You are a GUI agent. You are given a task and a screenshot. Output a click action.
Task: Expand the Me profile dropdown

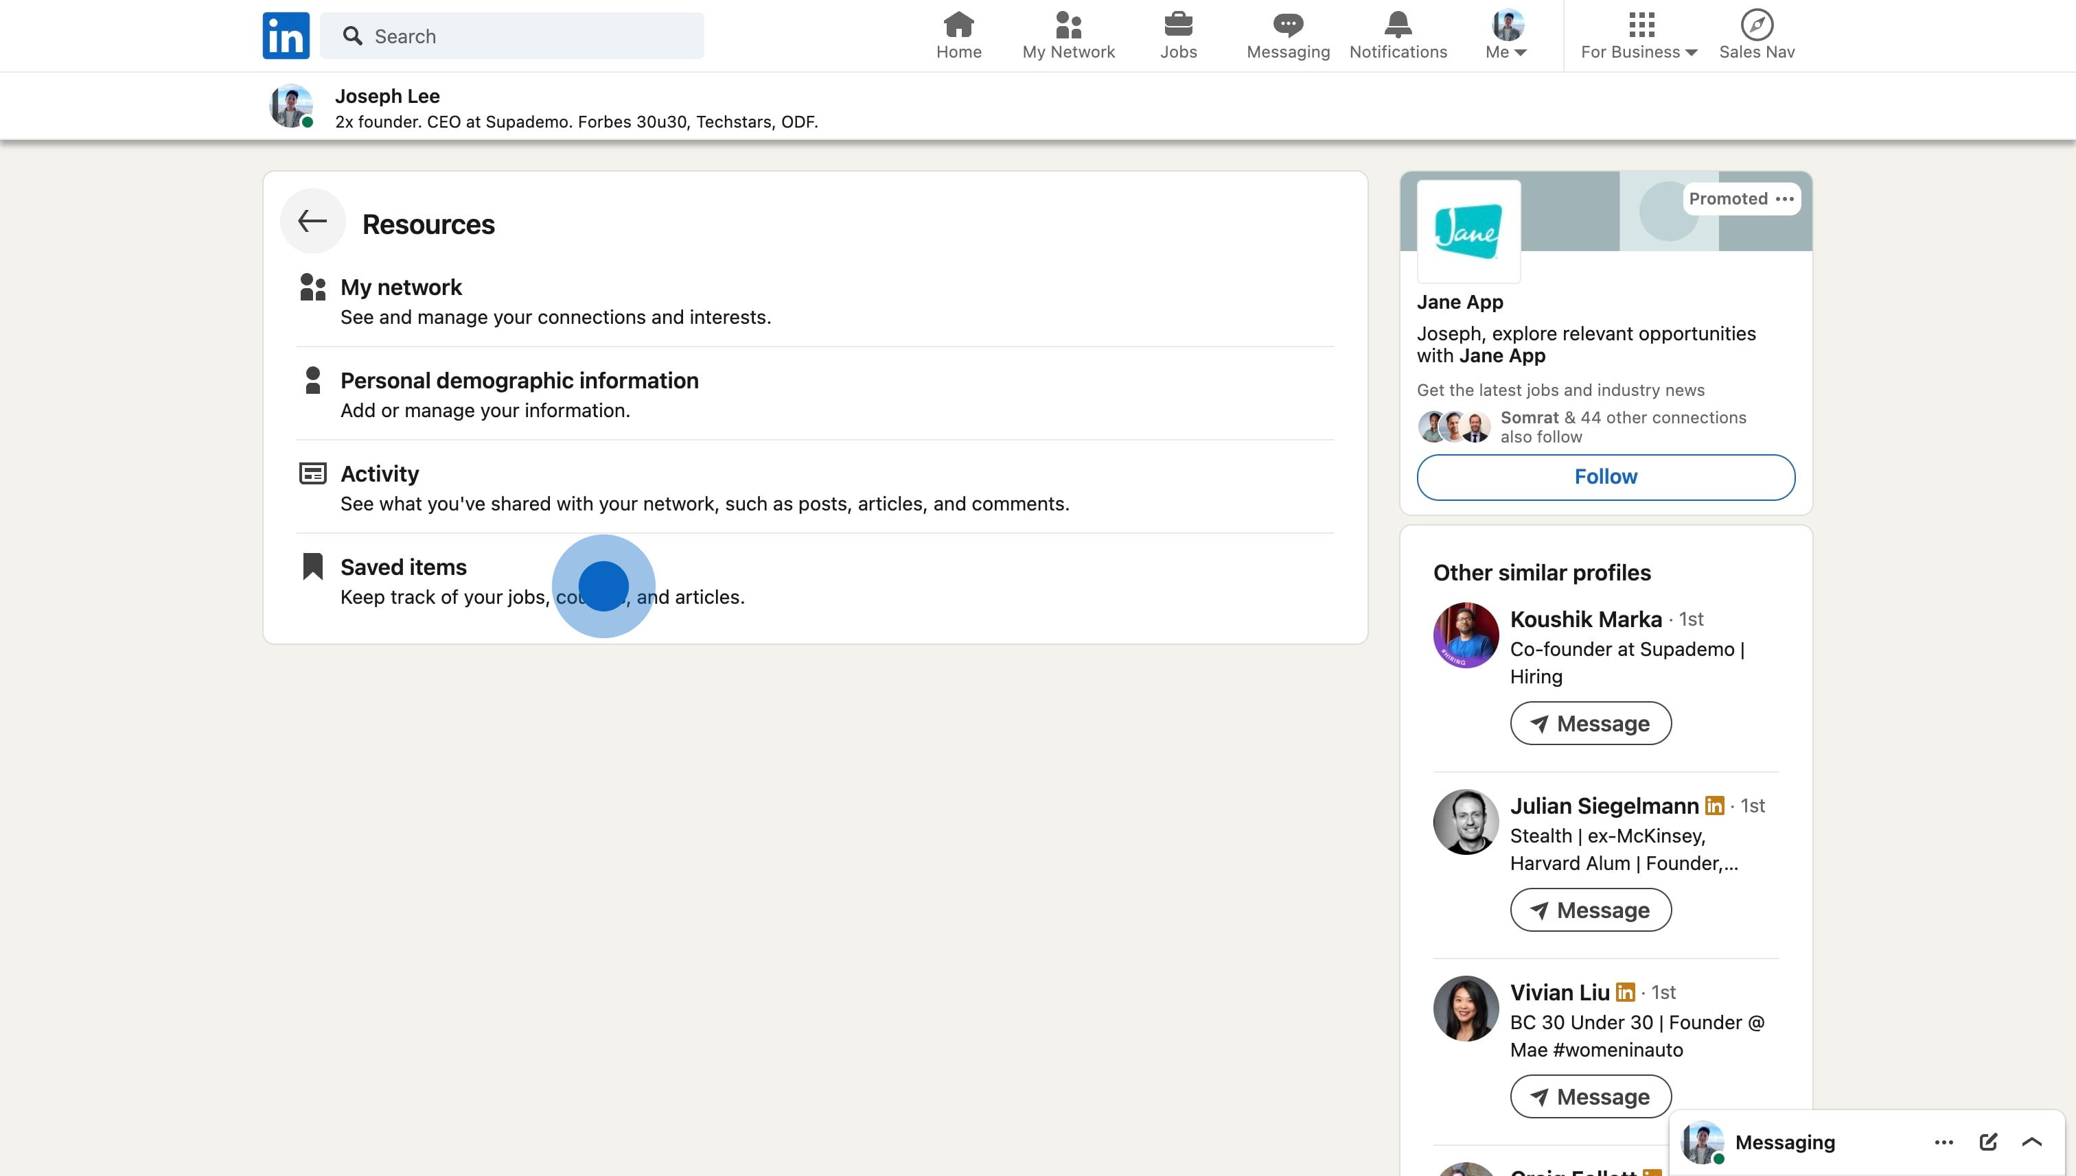1507,36
